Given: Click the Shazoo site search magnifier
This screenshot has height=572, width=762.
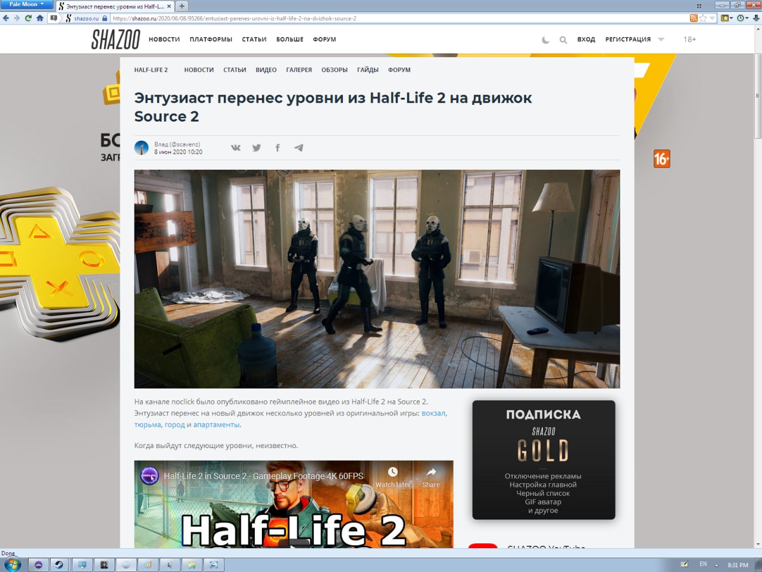Looking at the screenshot, I should pyautogui.click(x=563, y=40).
